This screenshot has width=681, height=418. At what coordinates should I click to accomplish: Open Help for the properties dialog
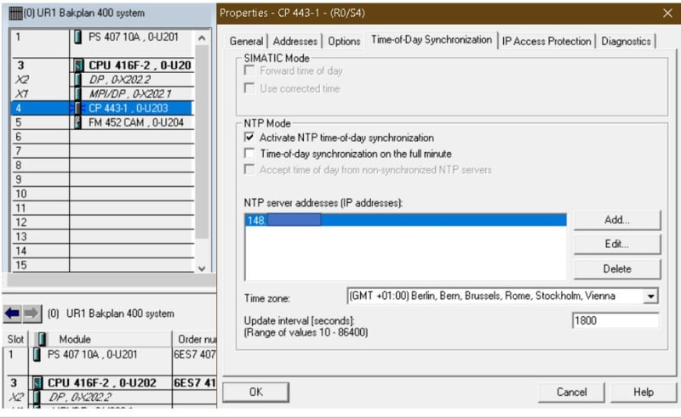click(x=644, y=392)
